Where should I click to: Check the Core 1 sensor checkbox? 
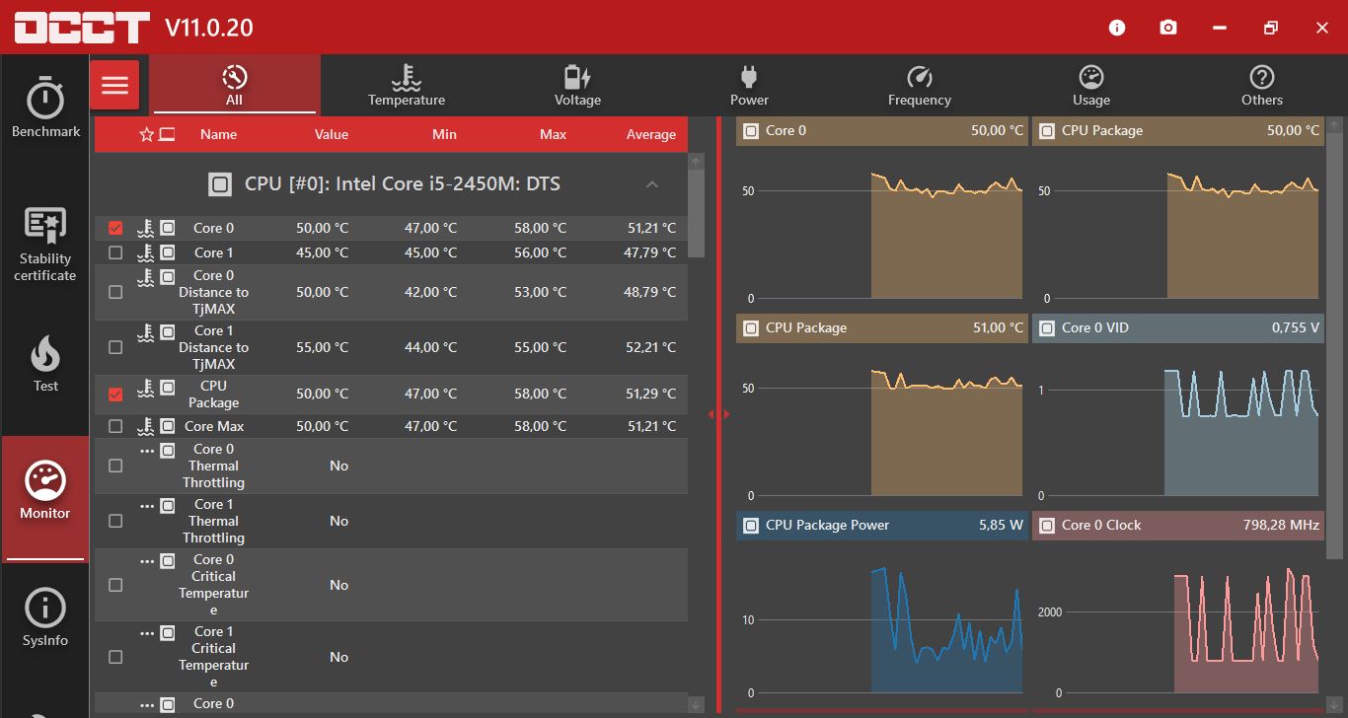pyautogui.click(x=115, y=252)
